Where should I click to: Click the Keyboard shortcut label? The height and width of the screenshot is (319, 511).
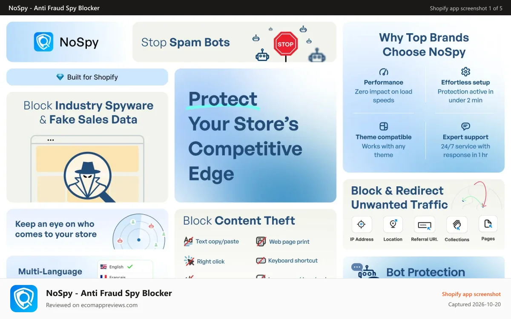[293, 261]
